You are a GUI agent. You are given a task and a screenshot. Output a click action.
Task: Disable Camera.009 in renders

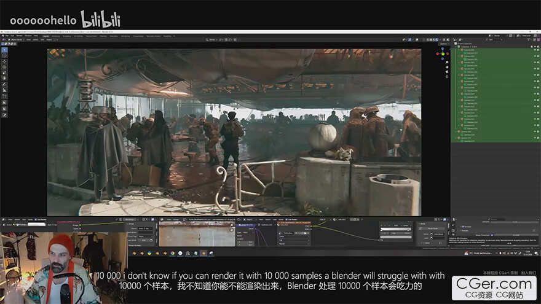tap(539, 94)
